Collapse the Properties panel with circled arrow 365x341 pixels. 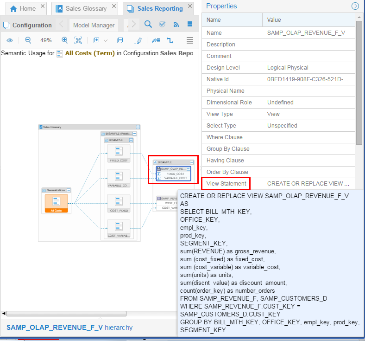(x=355, y=6)
